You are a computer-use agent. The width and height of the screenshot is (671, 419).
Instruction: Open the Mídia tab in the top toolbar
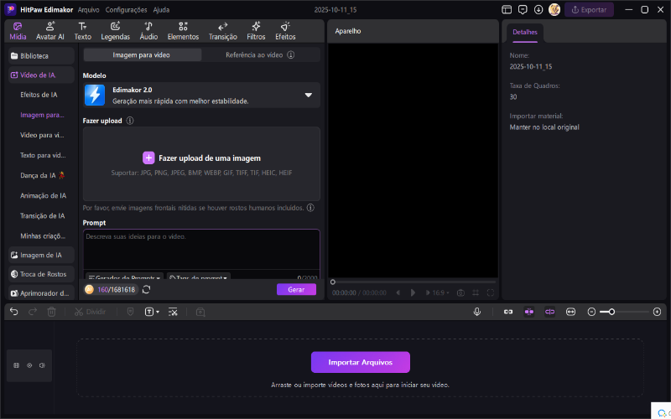coord(18,31)
